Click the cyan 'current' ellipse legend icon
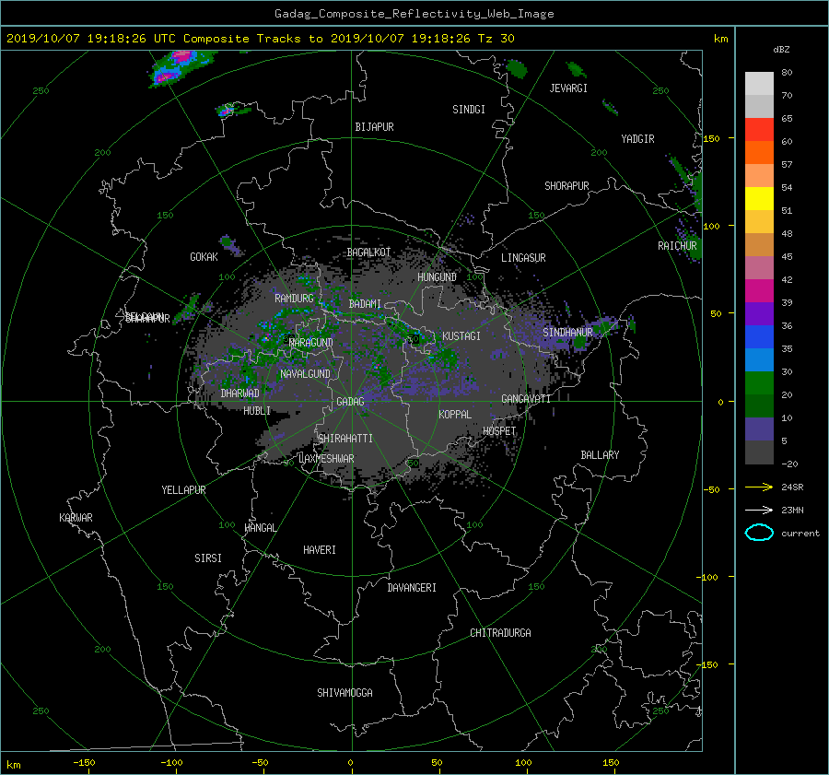Viewport: 829px width, 775px height. click(759, 533)
